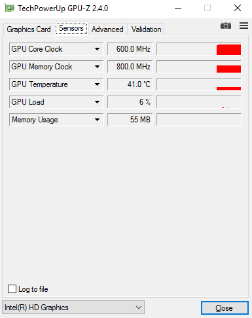Open the hamburger menu icon

tap(243, 26)
